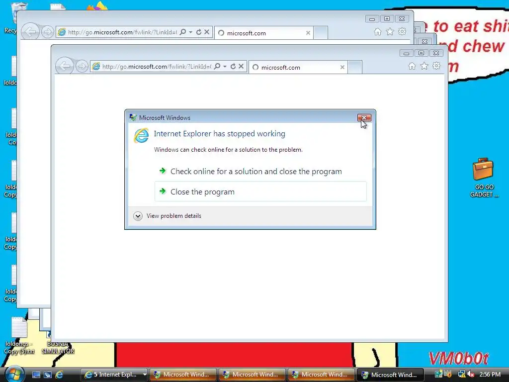Click Show Desktop quick launch icon
Screen dimensions: 509x382
pyautogui.click(x=36, y=375)
